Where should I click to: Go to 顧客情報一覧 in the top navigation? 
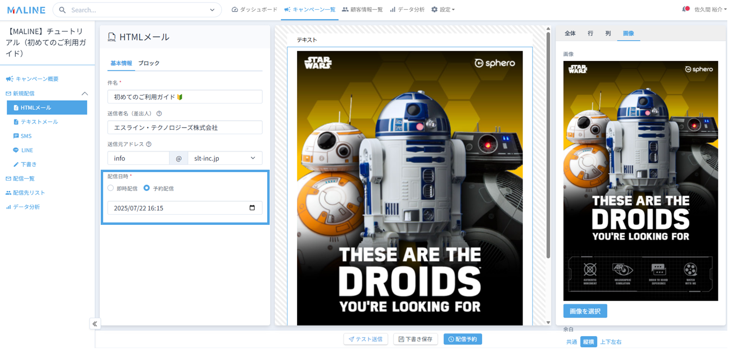coord(362,10)
